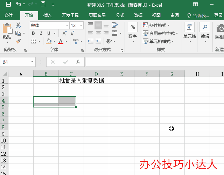Customize Quick Access Toolbar arrow
Viewport: 224px width, 175px height.
click(53, 5)
